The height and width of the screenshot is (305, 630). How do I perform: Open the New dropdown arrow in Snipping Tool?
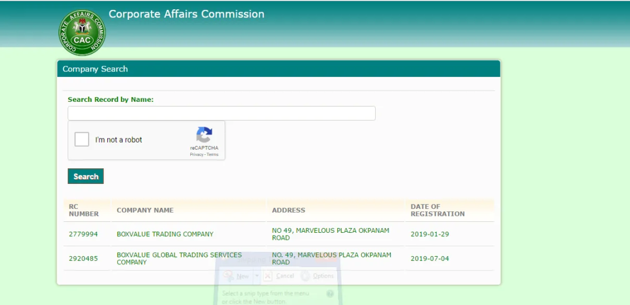pos(256,276)
